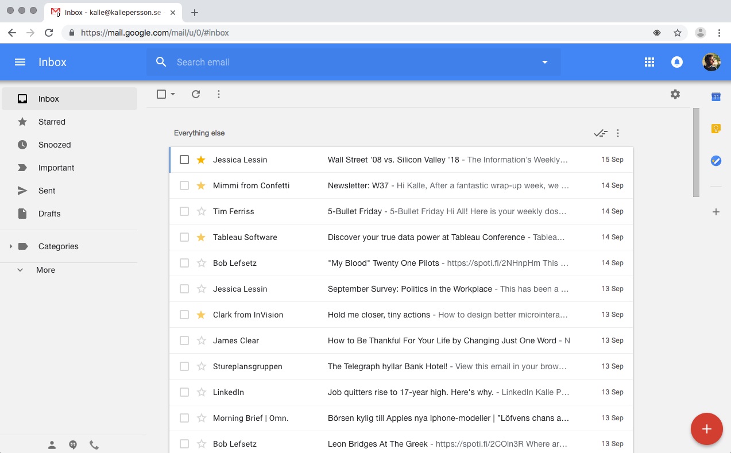Open the James Clear email
The width and height of the screenshot is (731, 453).
(401, 340)
